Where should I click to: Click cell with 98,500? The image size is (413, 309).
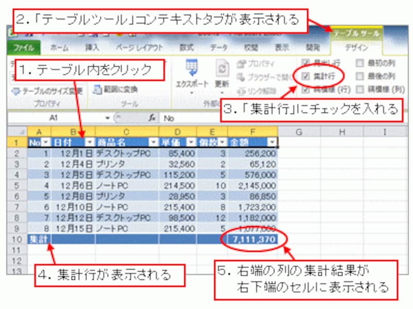178,218
